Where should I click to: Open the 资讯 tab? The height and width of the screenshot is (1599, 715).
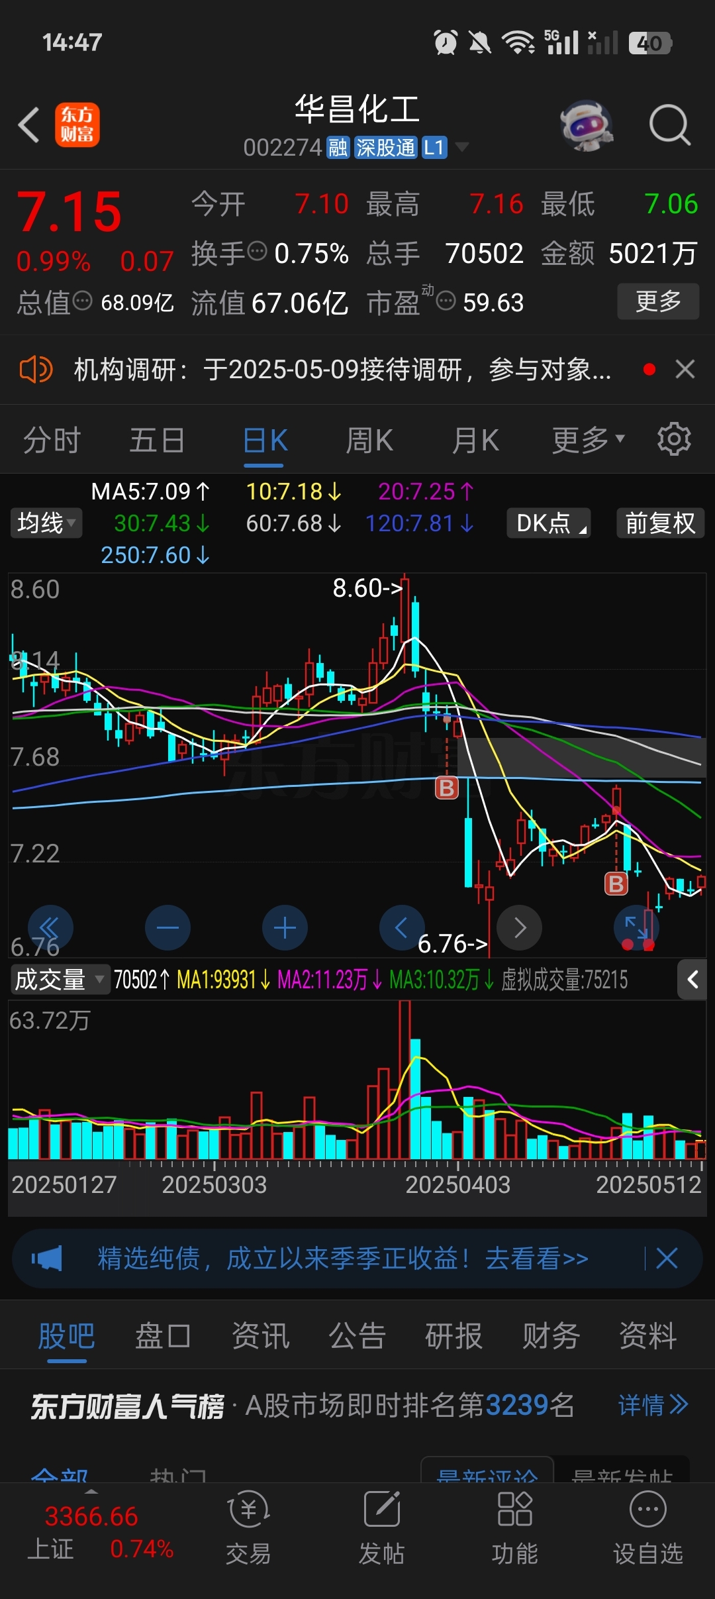coord(260,1336)
